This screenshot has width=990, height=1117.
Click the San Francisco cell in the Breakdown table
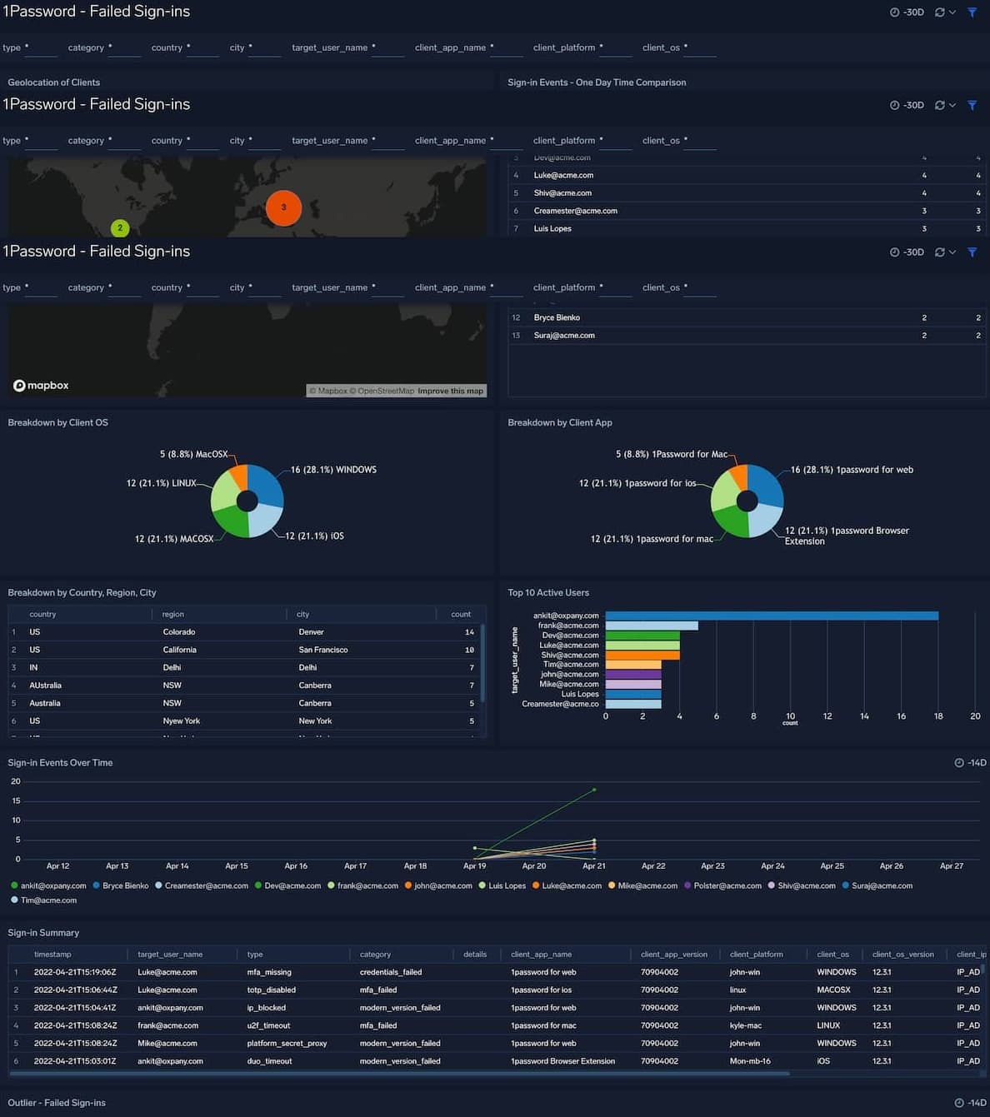pyautogui.click(x=323, y=650)
